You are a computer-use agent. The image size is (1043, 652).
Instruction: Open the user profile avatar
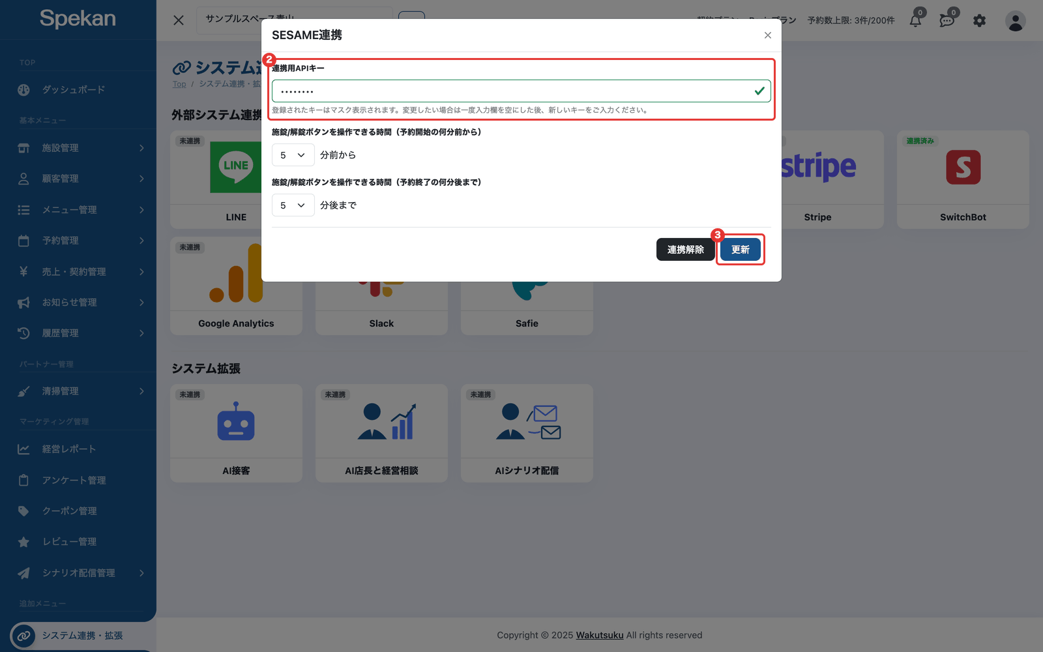pos(1015,21)
